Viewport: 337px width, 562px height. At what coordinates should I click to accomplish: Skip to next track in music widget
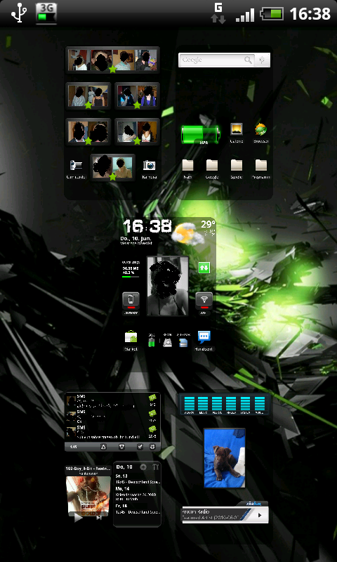coord(99,517)
